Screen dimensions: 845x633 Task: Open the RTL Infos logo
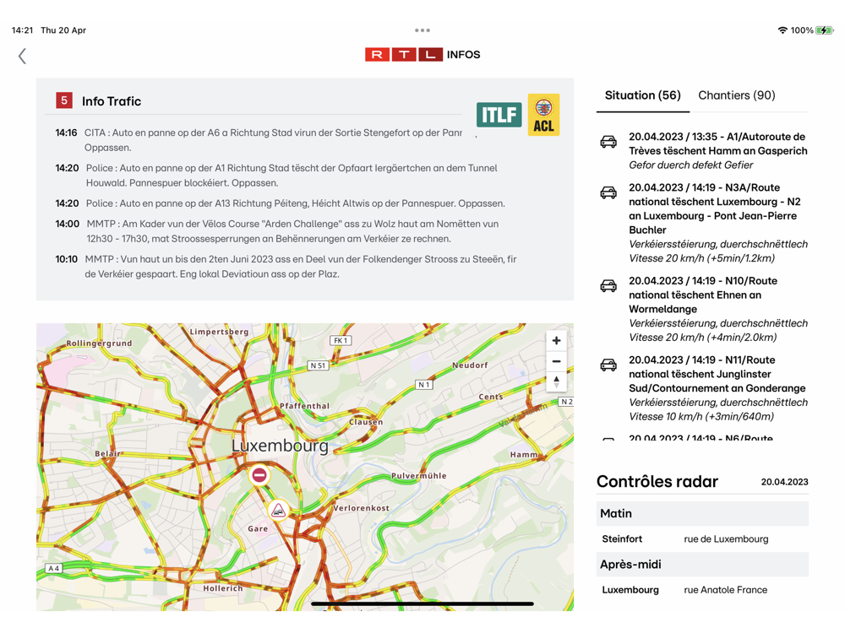(422, 54)
